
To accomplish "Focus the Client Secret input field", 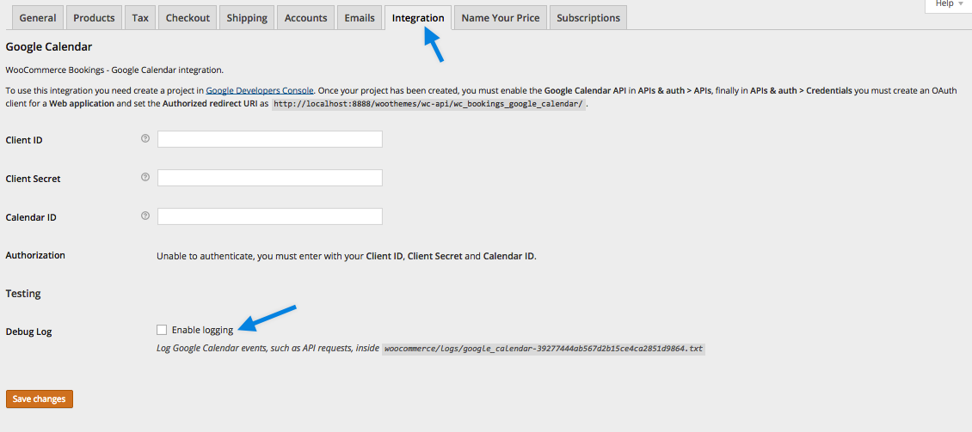I will tap(269, 178).
